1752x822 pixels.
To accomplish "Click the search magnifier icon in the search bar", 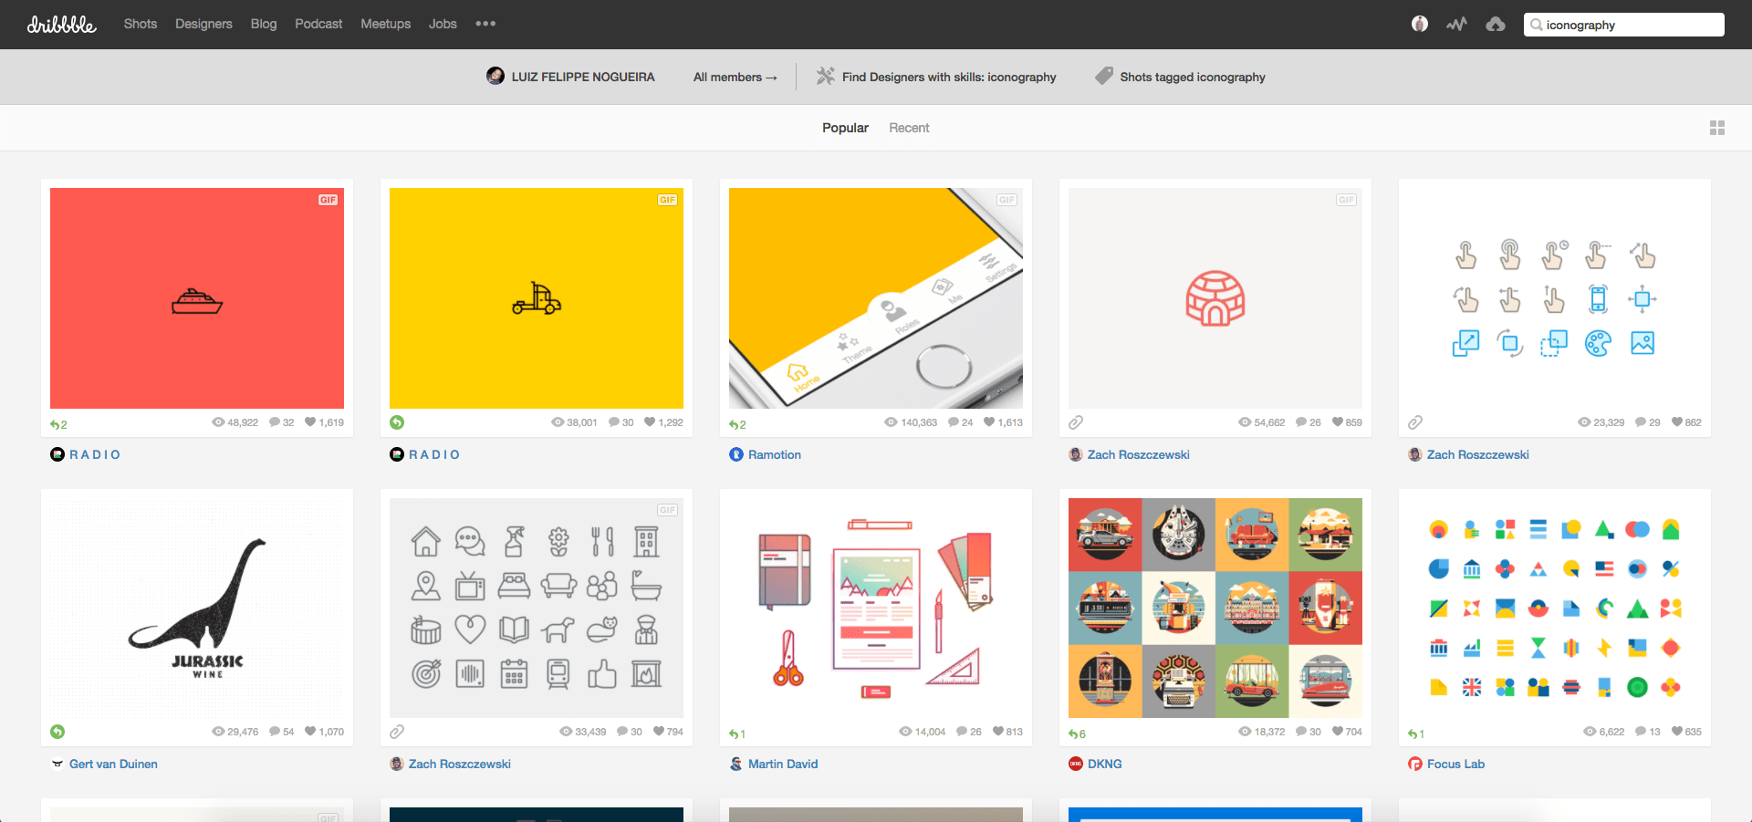I will click(1537, 24).
